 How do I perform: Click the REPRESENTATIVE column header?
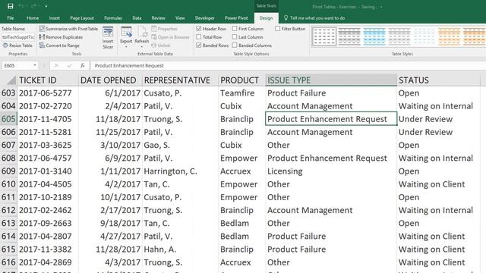[x=180, y=80]
